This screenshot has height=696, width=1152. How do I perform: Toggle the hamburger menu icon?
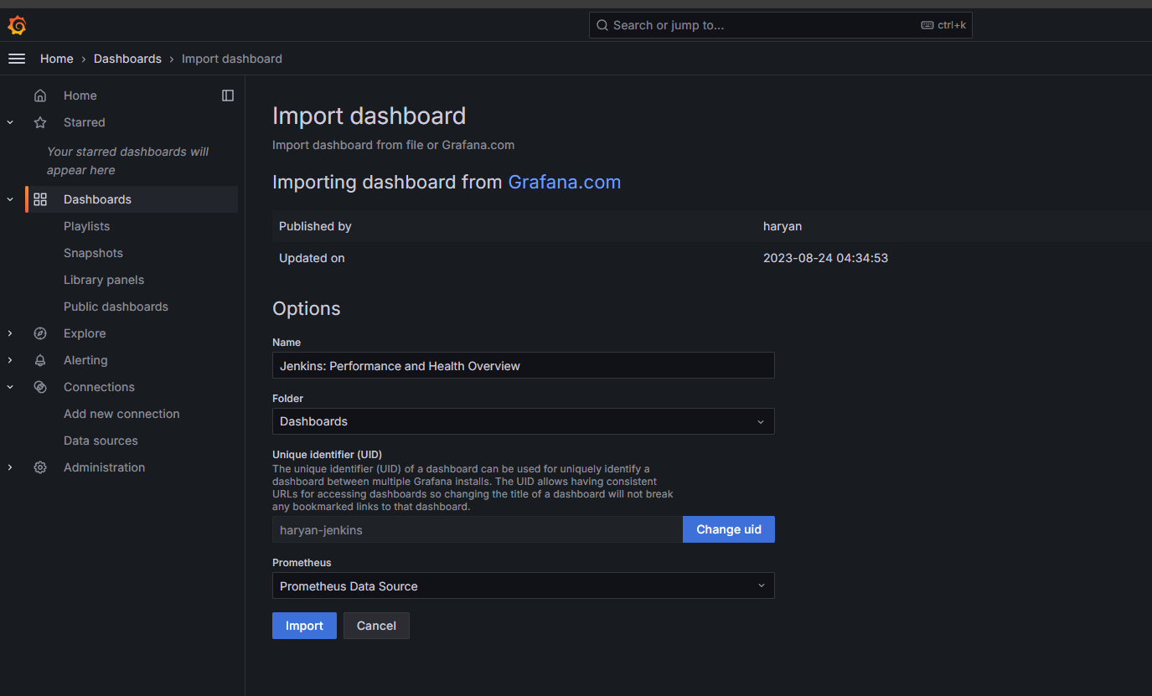pyautogui.click(x=17, y=59)
